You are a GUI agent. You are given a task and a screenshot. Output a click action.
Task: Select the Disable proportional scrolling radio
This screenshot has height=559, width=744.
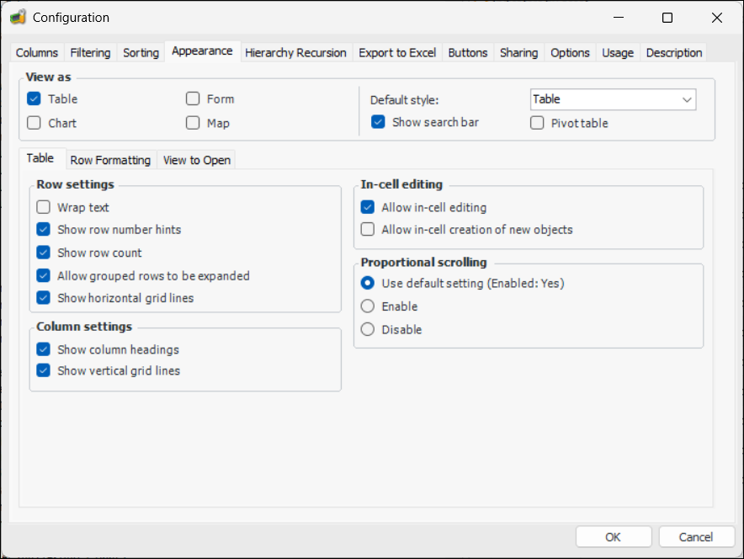coord(368,329)
